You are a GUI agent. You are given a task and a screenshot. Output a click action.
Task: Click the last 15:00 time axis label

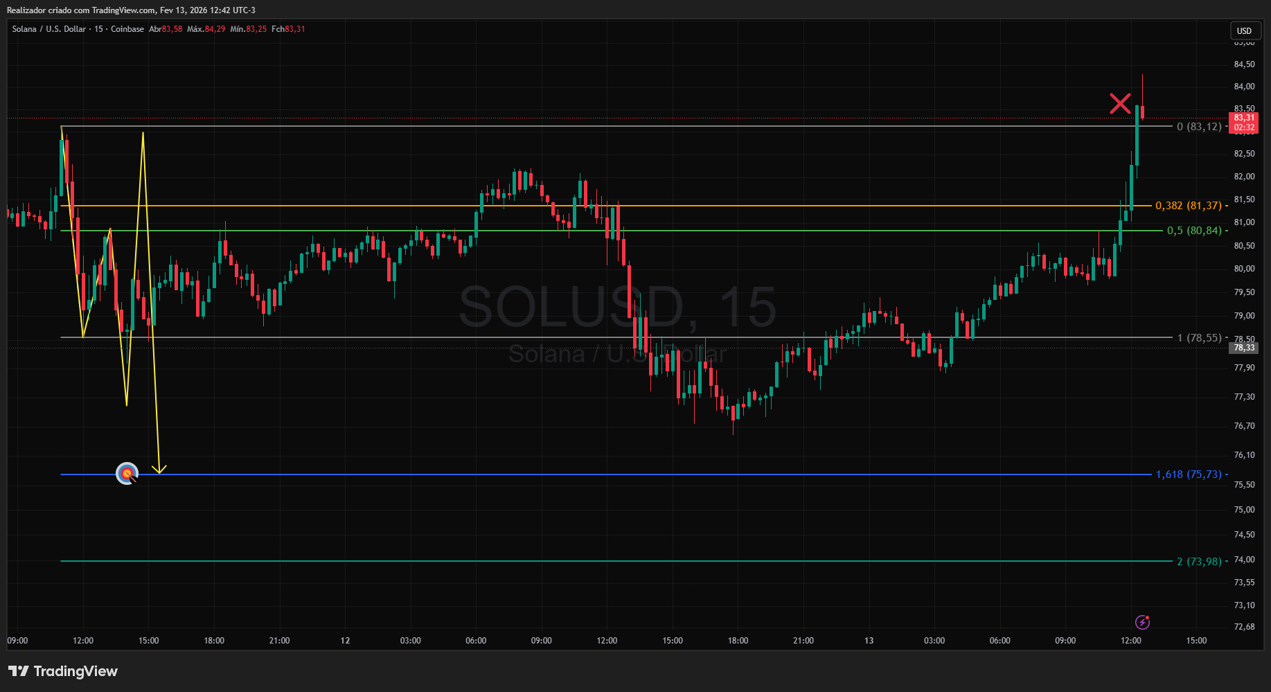coord(1196,641)
